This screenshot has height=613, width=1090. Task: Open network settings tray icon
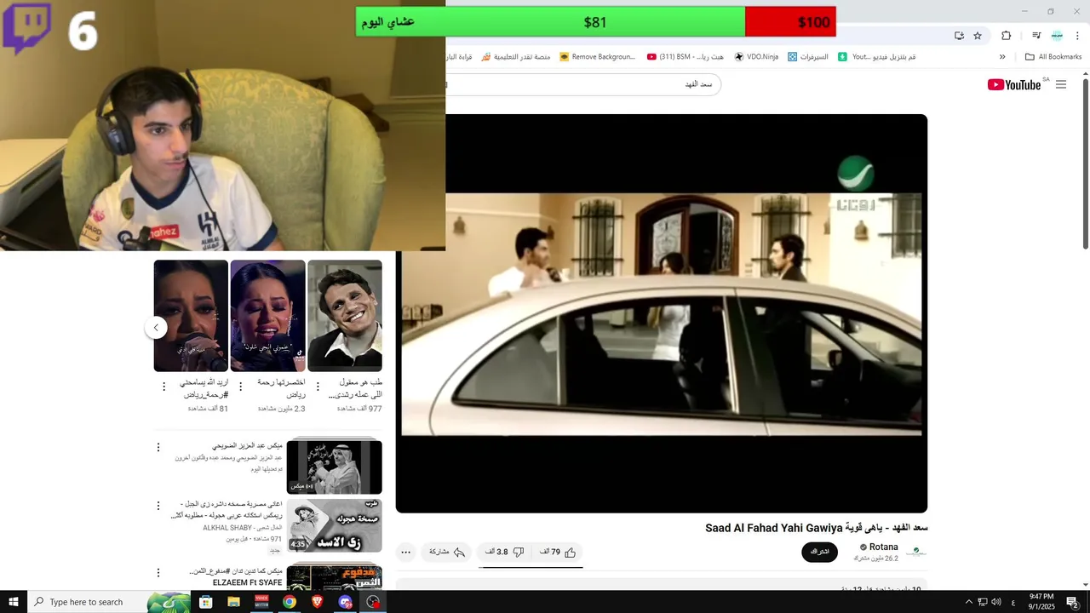pos(982,601)
